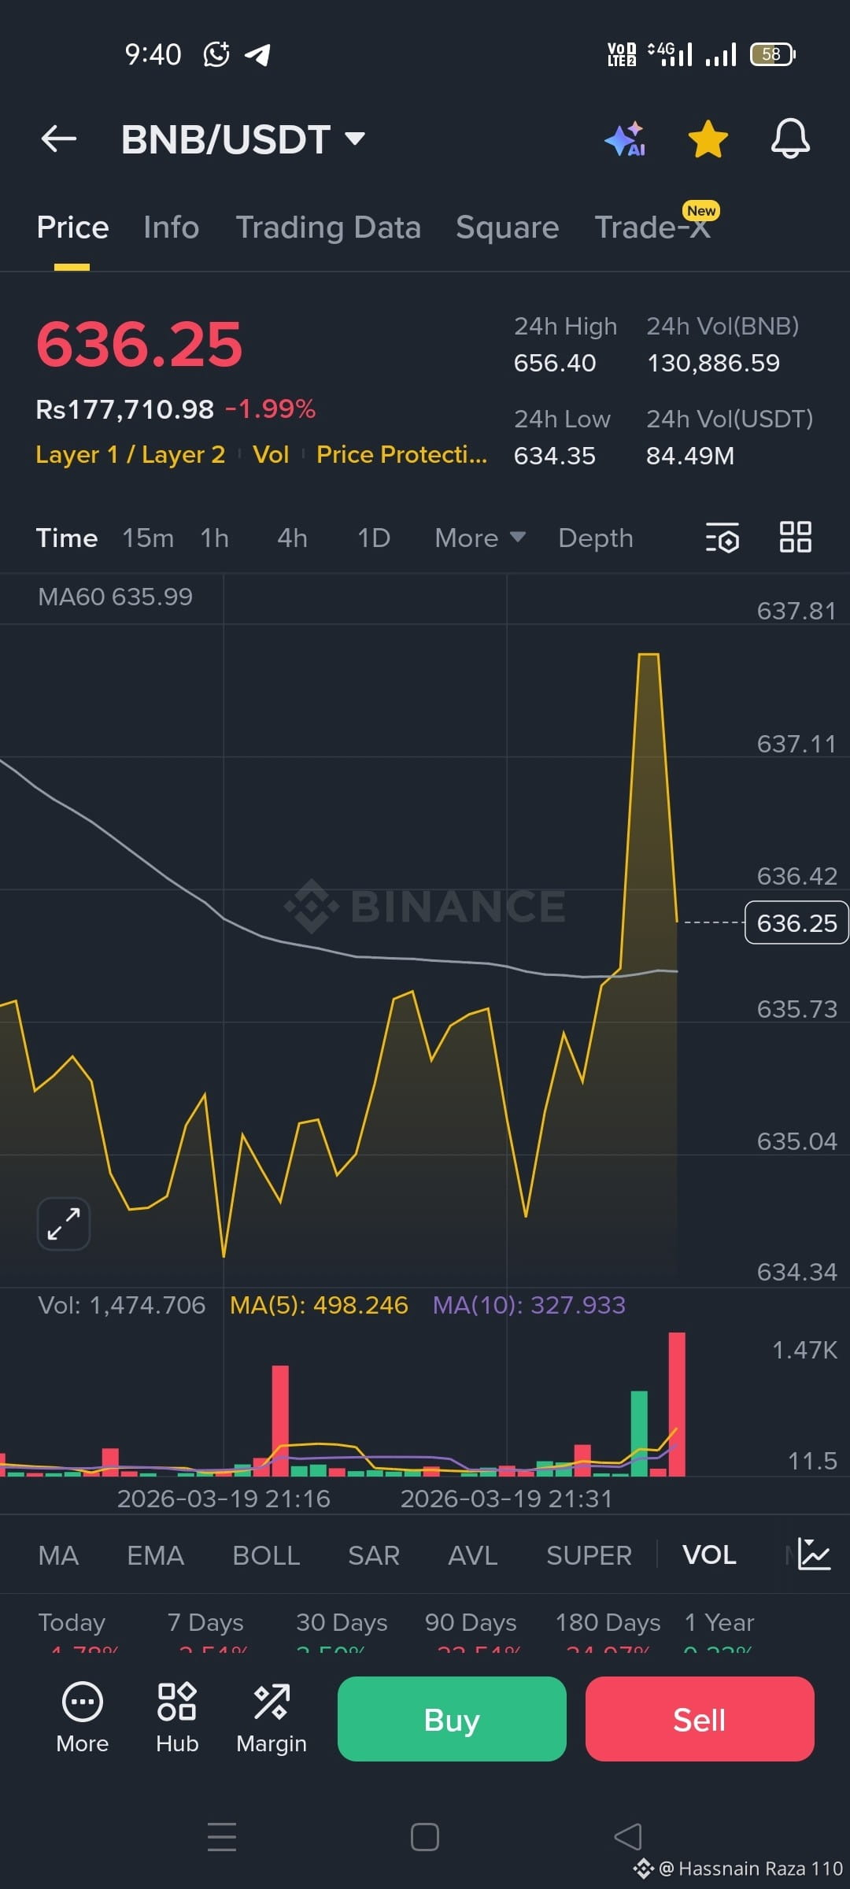This screenshot has width=850, height=1889.
Task: Open the Square tab
Action: (507, 227)
